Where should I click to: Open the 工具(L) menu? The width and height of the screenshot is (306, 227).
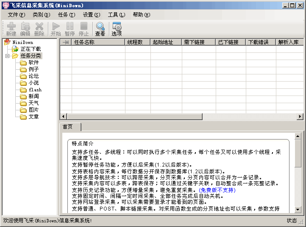(x=117, y=15)
